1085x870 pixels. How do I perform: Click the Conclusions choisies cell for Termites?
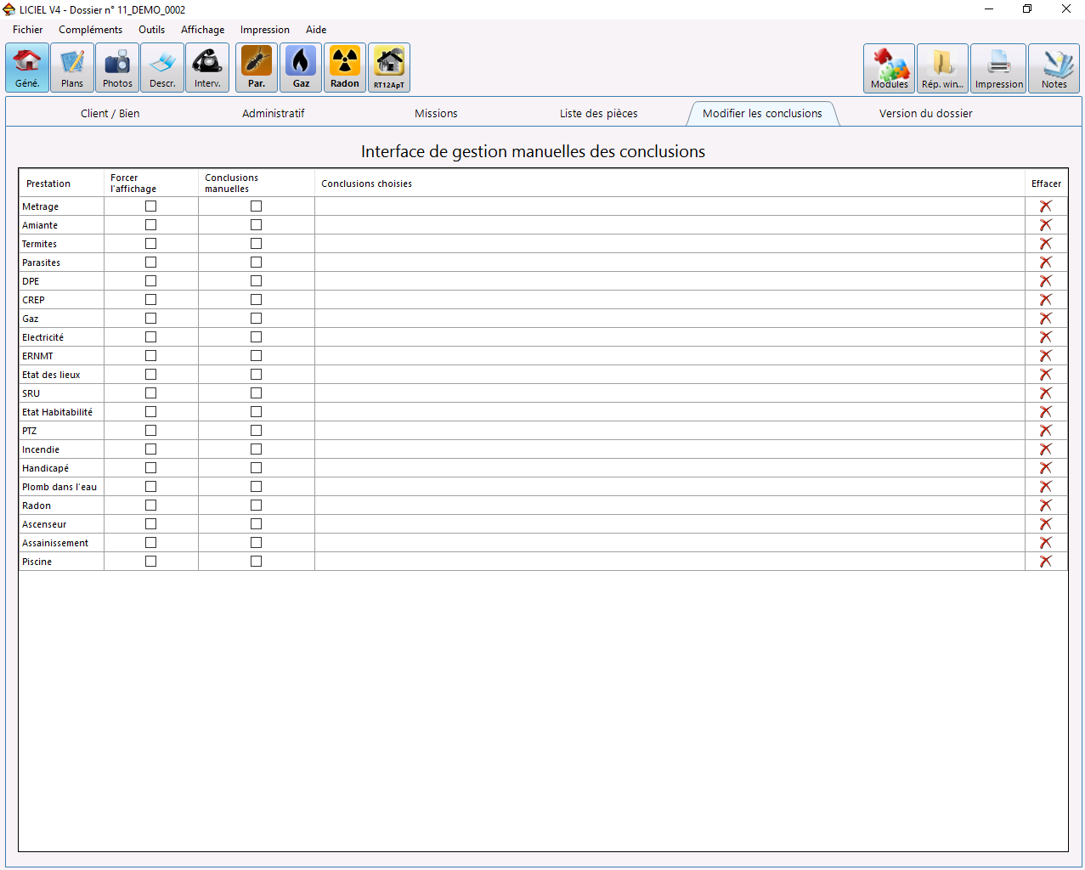click(x=670, y=244)
